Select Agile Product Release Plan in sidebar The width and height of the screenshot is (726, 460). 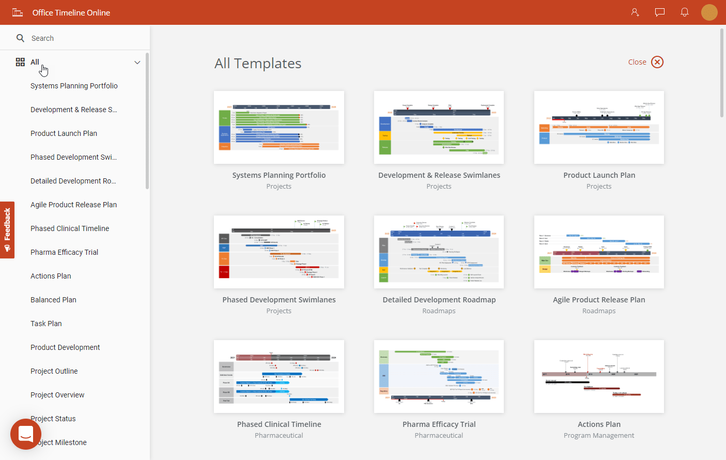(73, 205)
